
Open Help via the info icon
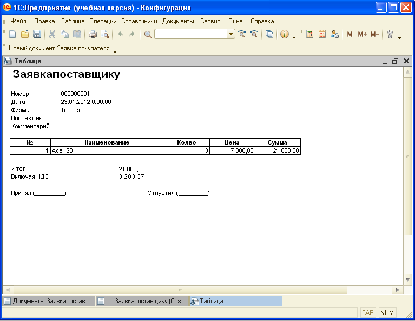[x=285, y=34]
